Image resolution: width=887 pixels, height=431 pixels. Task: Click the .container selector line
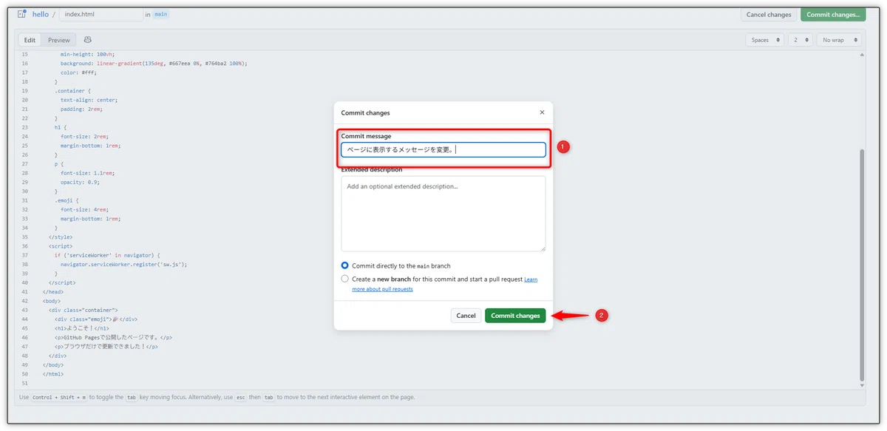click(x=73, y=91)
